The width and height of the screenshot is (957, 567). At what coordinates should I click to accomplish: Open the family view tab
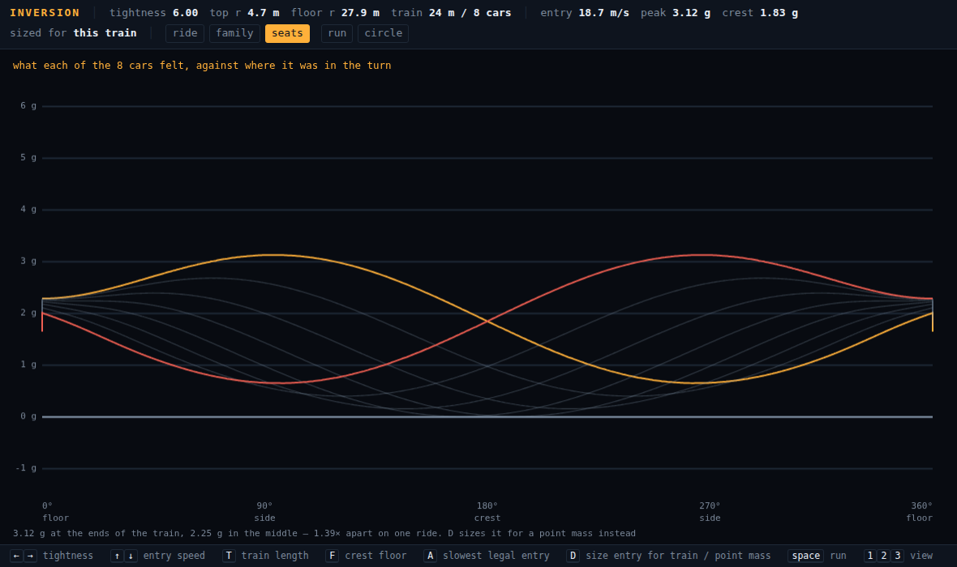coord(234,33)
